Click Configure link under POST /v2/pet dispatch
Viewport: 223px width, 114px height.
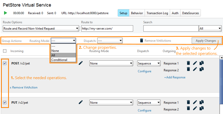pyautogui.click(x=145, y=71)
